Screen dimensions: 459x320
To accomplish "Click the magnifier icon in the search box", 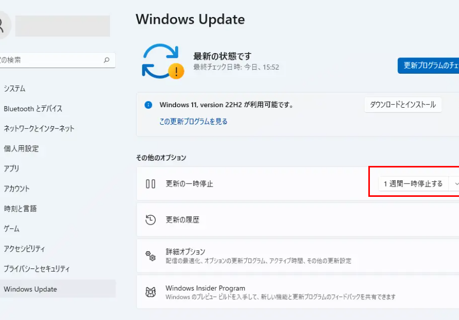I will 106,60.
